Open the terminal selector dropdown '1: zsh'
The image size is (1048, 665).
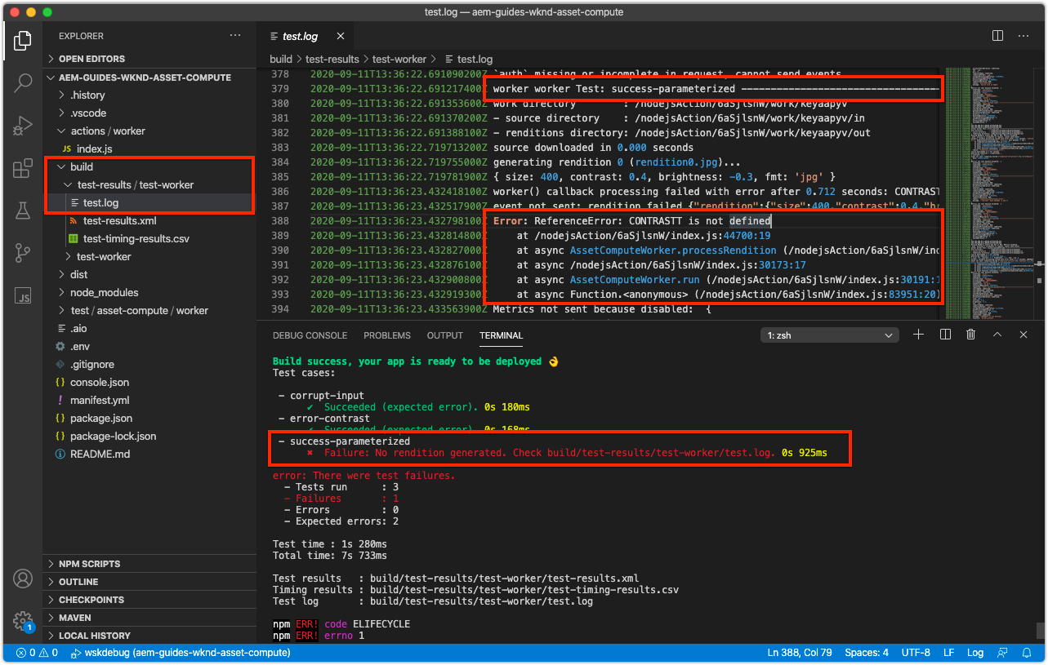[x=829, y=335]
